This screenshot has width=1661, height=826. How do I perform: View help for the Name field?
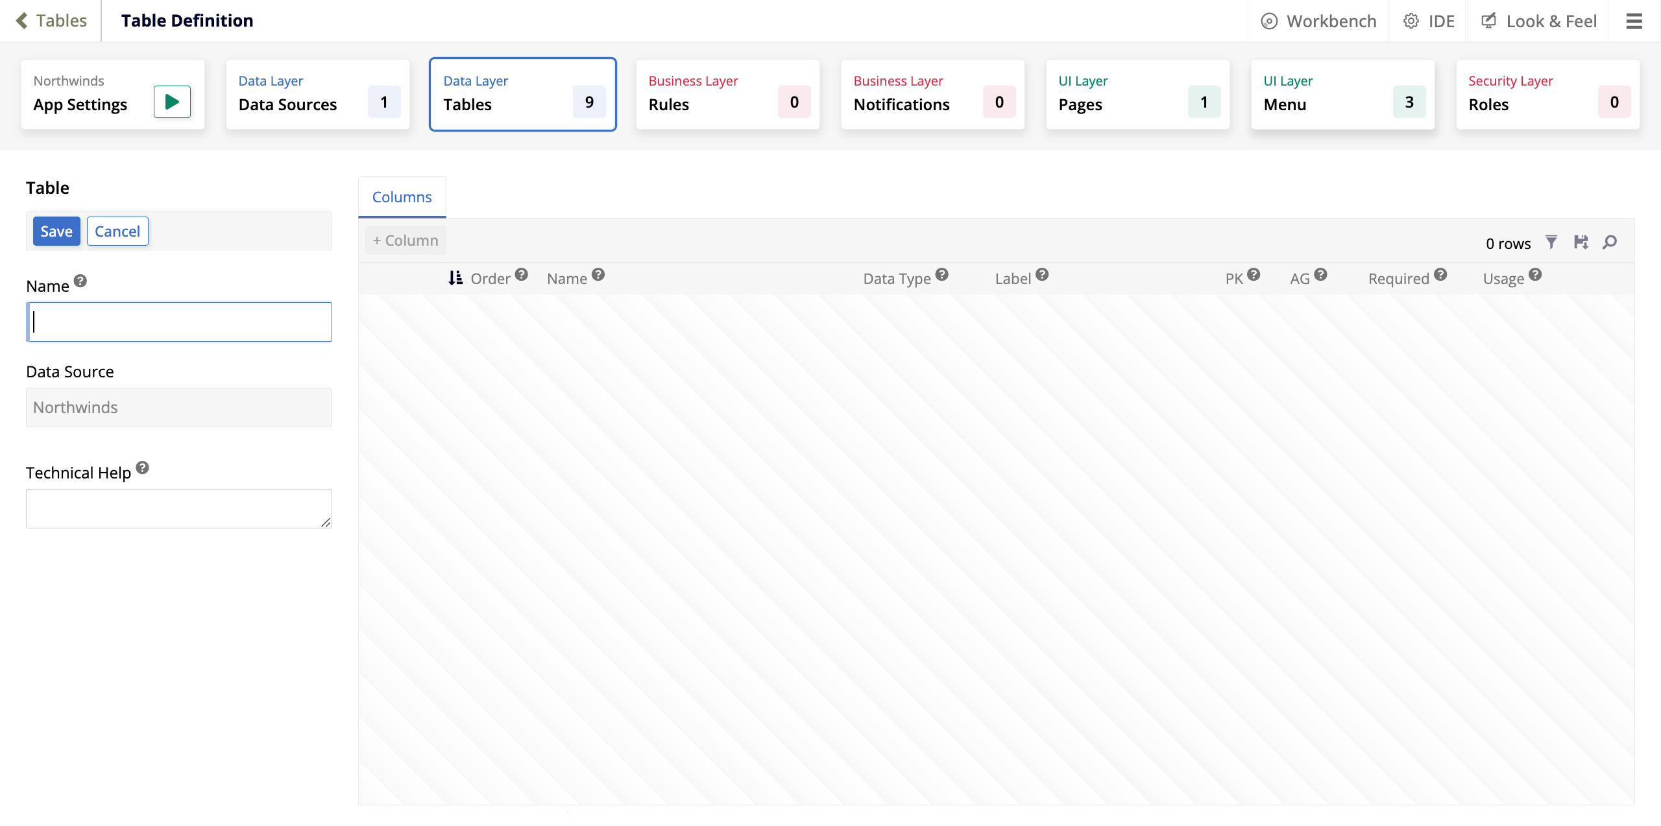tap(80, 281)
